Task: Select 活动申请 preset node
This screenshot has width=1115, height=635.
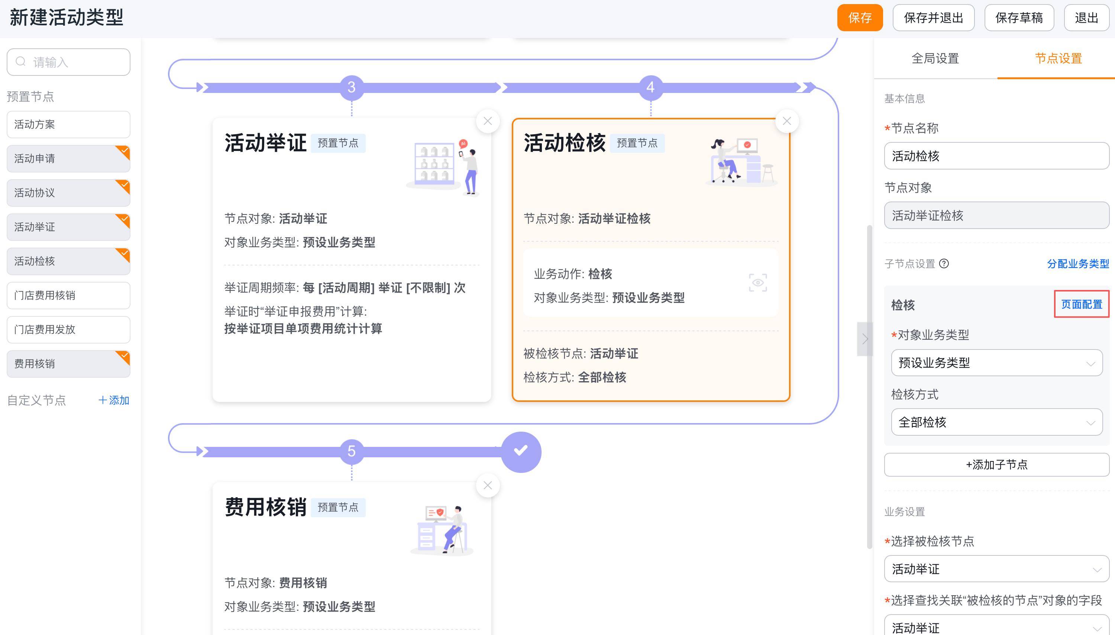Action: 68,158
